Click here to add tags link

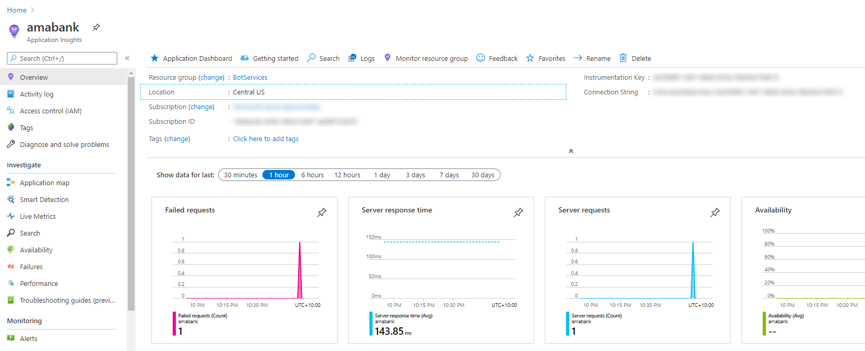coord(266,139)
